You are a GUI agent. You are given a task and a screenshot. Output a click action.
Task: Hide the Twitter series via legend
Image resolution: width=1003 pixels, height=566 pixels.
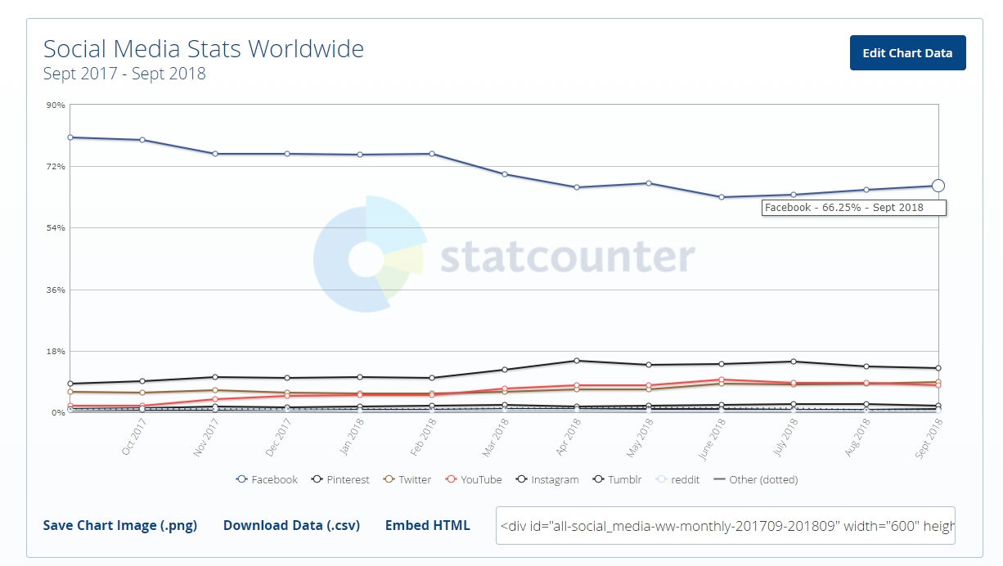pos(407,479)
